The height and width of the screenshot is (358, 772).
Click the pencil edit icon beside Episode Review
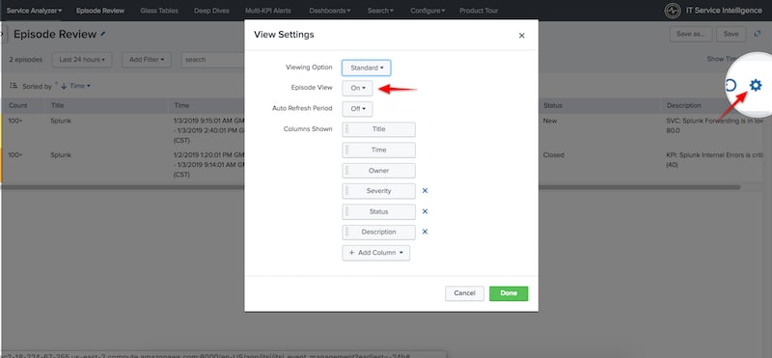(x=103, y=34)
